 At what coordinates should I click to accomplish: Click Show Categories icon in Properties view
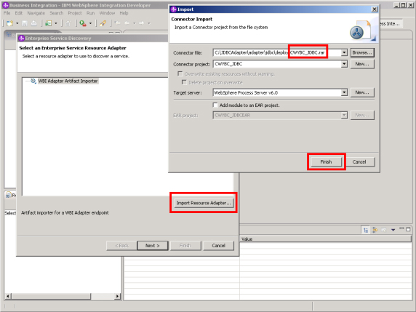tap(366, 230)
